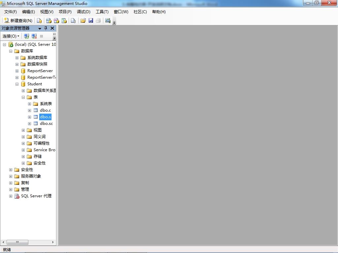Viewport: 338px width, 253px height.
Task: Click the 服务器对象 folder icon
Action: tap(17, 177)
